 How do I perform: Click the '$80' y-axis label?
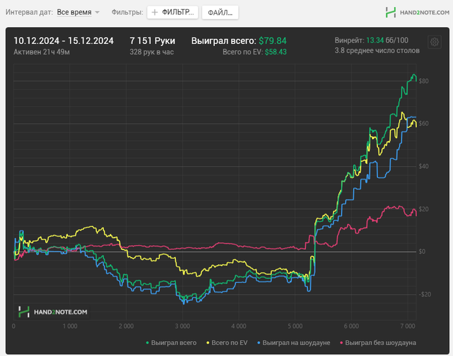click(423, 81)
